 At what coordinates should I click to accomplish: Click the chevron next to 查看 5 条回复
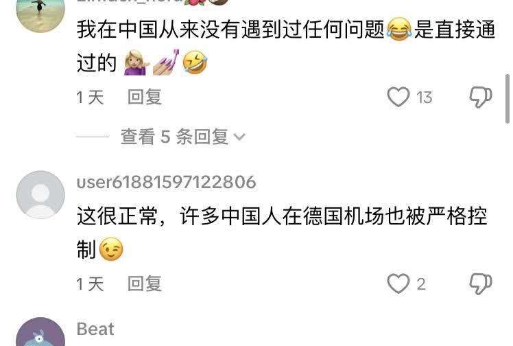(239, 137)
